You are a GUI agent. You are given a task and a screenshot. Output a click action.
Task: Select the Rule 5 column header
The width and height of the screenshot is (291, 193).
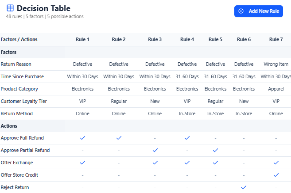click(215, 39)
